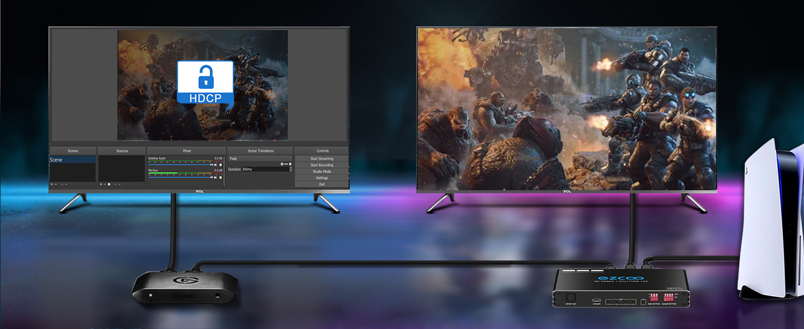Click the Sources panel header
Image resolution: width=804 pixels, height=329 pixels.
coord(122,151)
